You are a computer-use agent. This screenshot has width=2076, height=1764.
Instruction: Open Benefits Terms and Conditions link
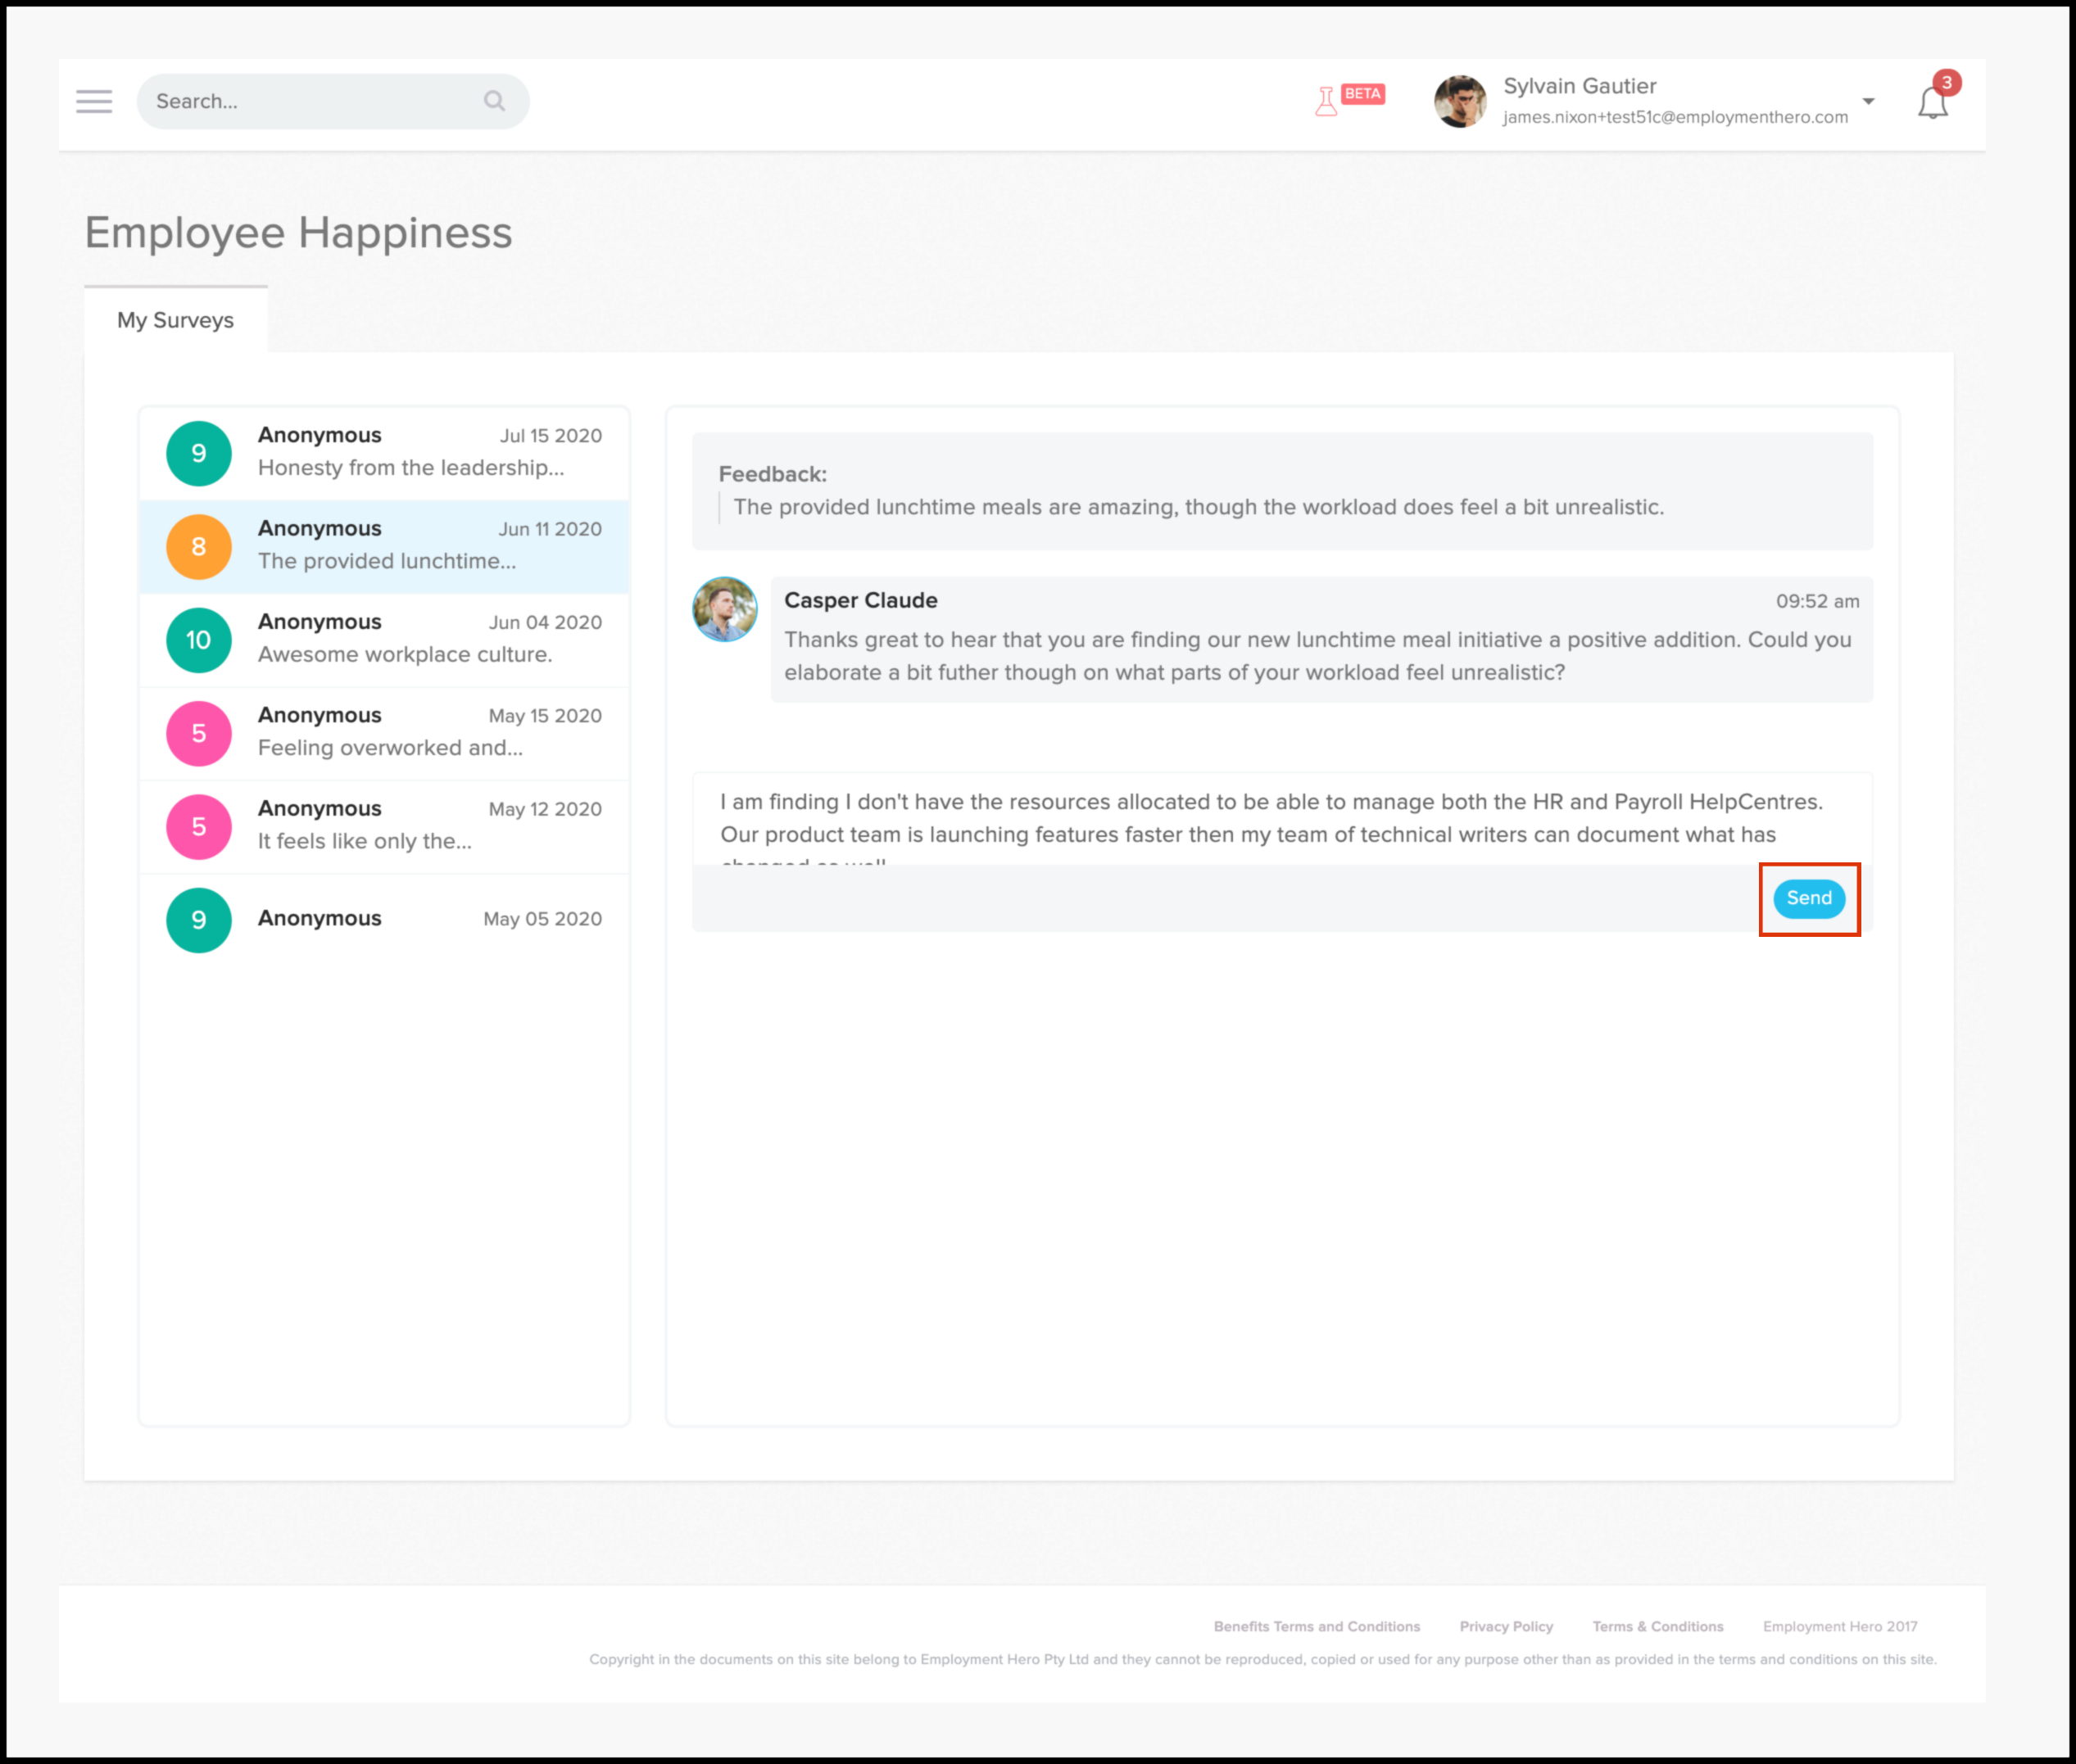click(1316, 1626)
